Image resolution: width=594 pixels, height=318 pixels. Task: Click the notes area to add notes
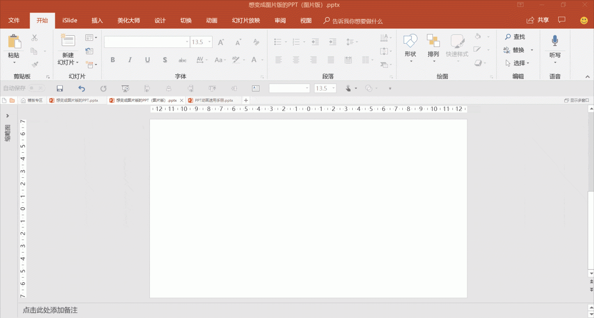[x=50, y=310]
